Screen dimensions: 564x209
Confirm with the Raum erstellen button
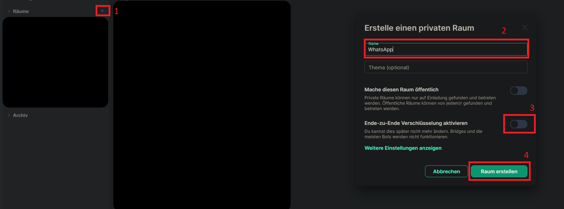point(499,171)
